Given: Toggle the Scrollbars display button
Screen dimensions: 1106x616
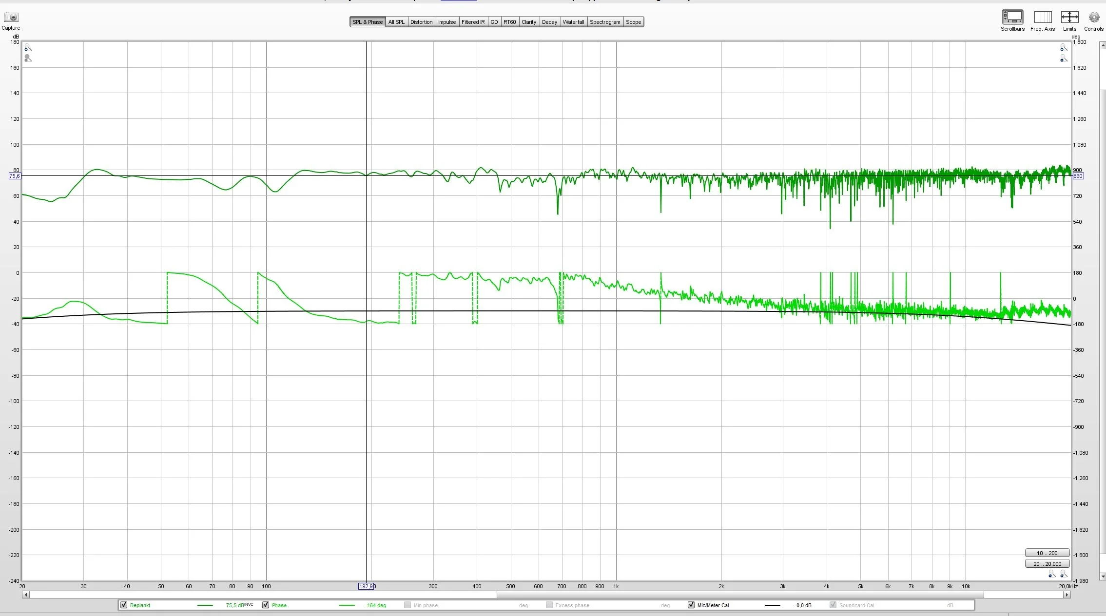Looking at the screenshot, I should [x=1012, y=17].
